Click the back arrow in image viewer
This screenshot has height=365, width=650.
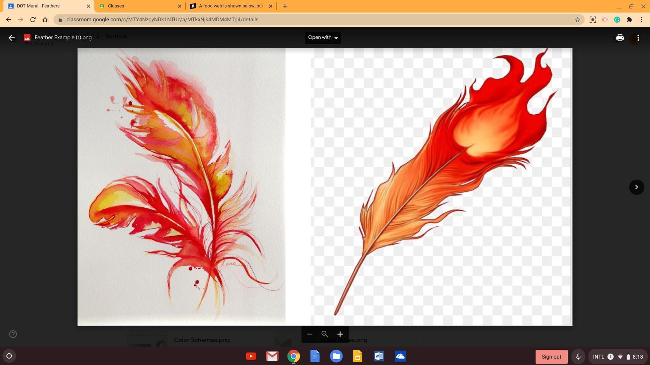[x=12, y=38]
